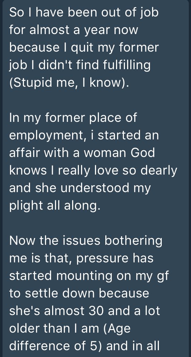Click the words "woman God"
191x357 pixels.
pyautogui.click(x=119, y=153)
